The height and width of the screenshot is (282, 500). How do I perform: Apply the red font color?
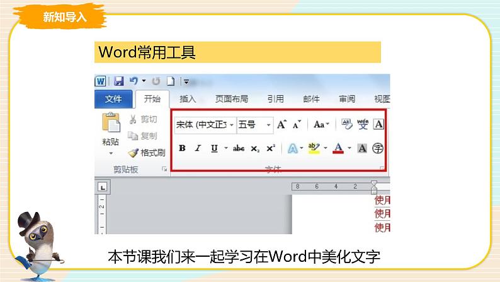[338, 148]
